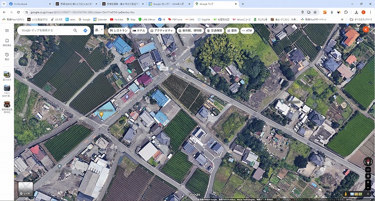This screenshot has height=201, width=375.
Task: Open the Google Maps hamburger menu
Action: [x=7, y=30]
